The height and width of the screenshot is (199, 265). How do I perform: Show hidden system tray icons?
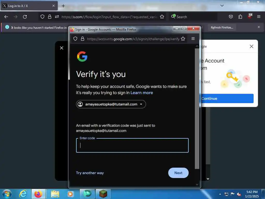click(x=220, y=194)
